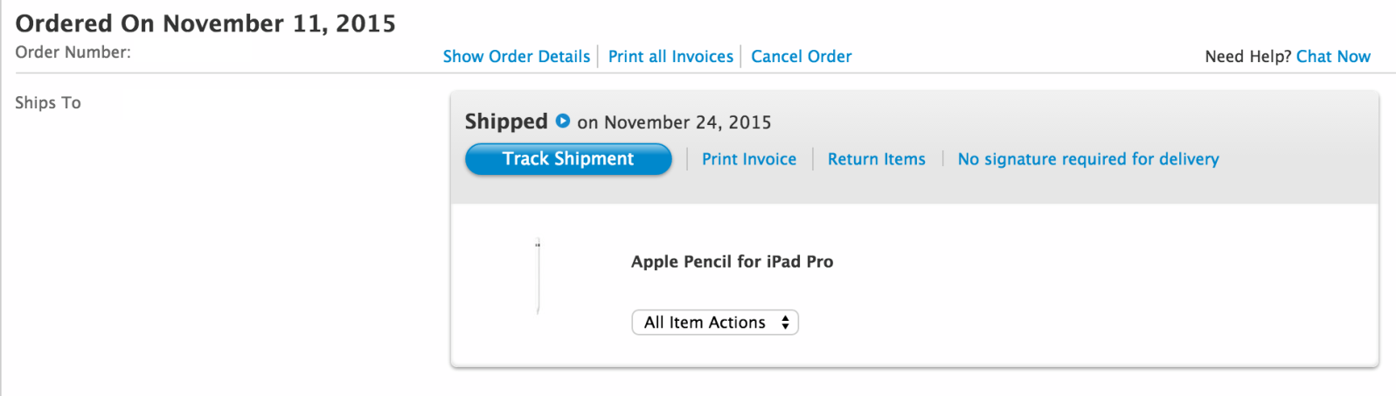Start a chat via Chat Now
Screen dimensions: 1396x396
point(1333,57)
